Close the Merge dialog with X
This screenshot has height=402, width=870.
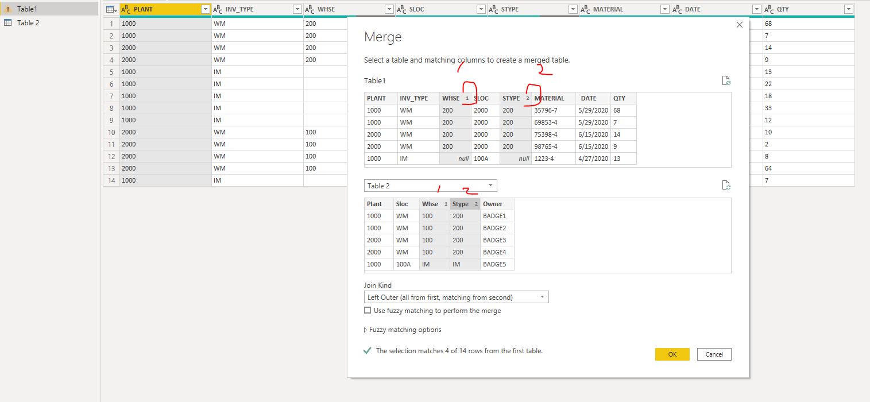739,25
